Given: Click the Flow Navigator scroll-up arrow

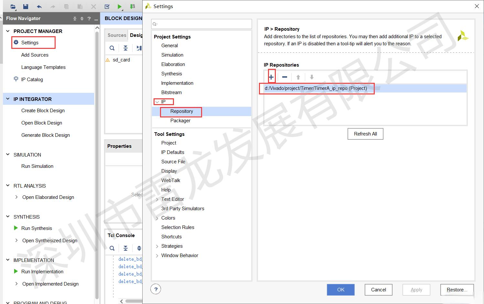Looking at the screenshot, I should pos(97,28).
